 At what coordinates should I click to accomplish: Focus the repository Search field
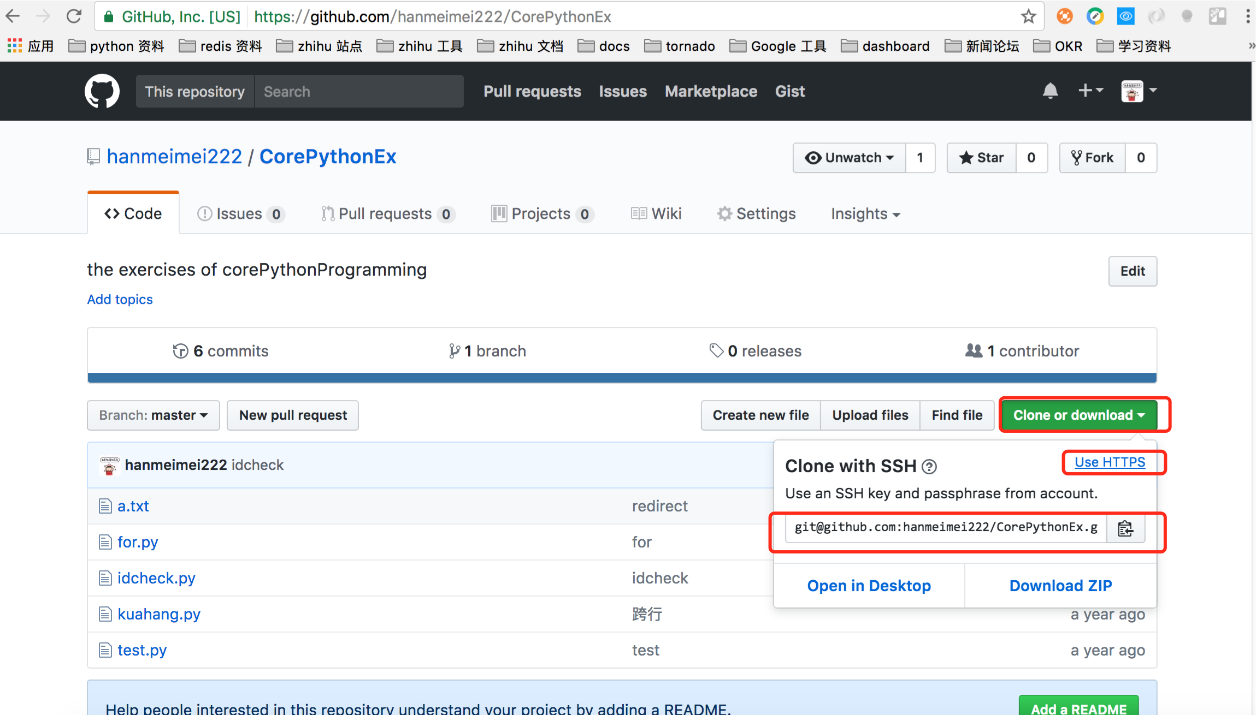coord(359,91)
